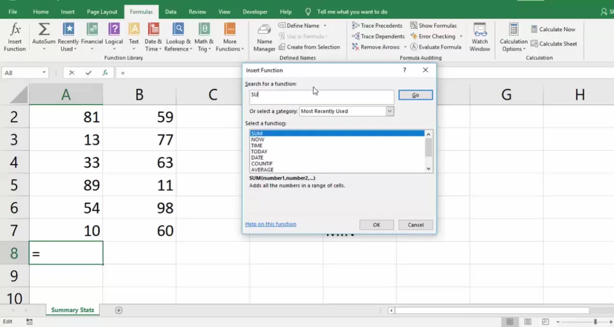Open the Logical functions library
This screenshot has height=327, width=614.
pyautogui.click(x=114, y=37)
